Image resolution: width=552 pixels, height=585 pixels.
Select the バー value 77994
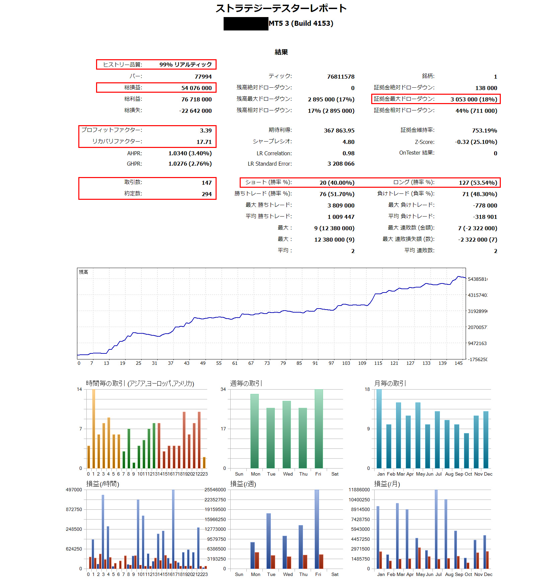203,77
